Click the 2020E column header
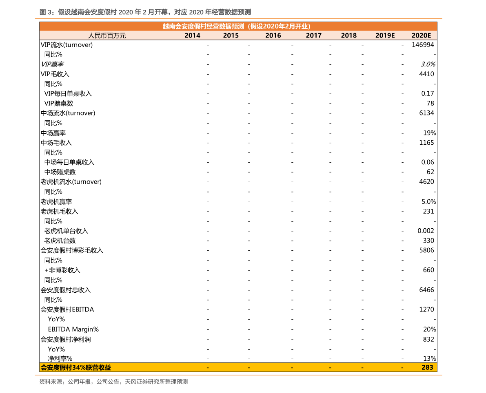This screenshot has width=486, height=393. pos(421,35)
